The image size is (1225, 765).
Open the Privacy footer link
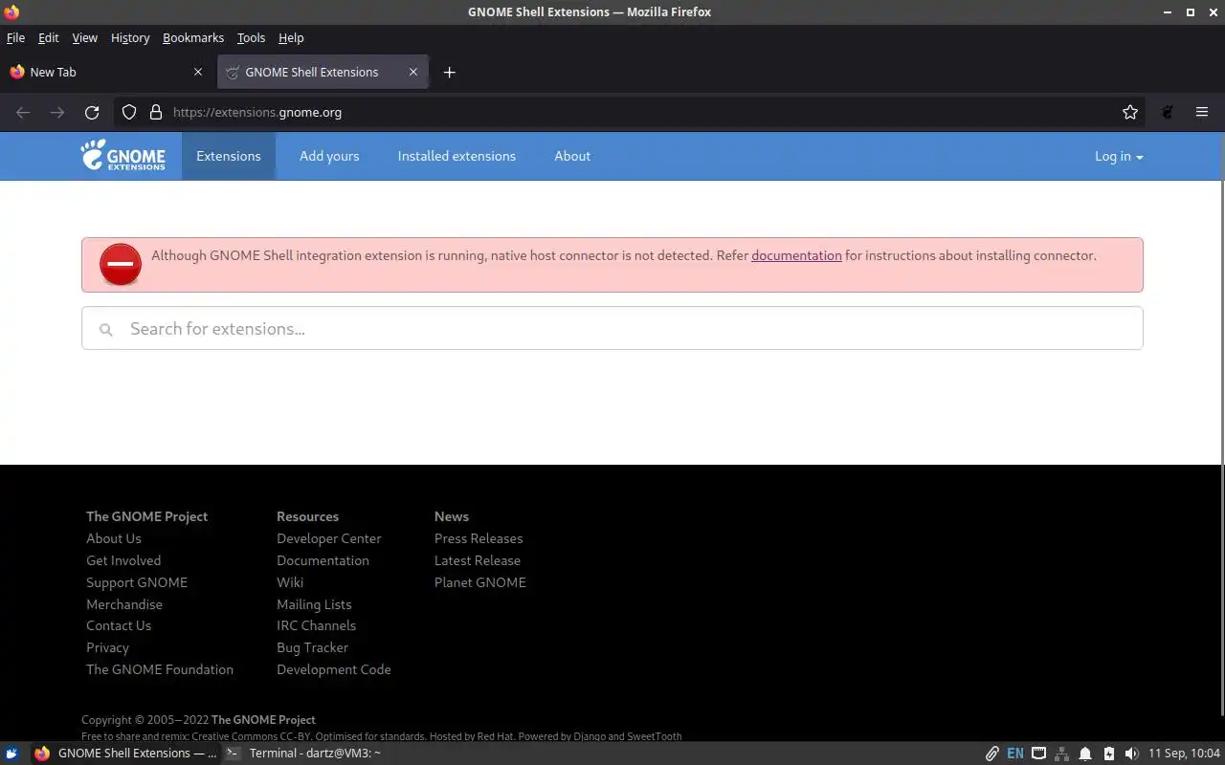pyautogui.click(x=107, y=647)
